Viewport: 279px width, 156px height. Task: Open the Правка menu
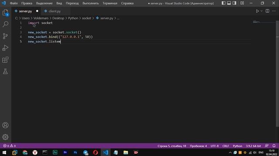pyautogui.click(x=27, y=3)
